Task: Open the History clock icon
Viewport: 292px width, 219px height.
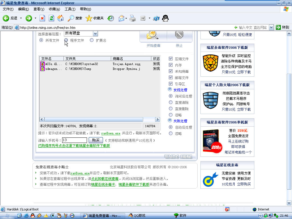Action: pyautogui.click(x=111, y=18)
